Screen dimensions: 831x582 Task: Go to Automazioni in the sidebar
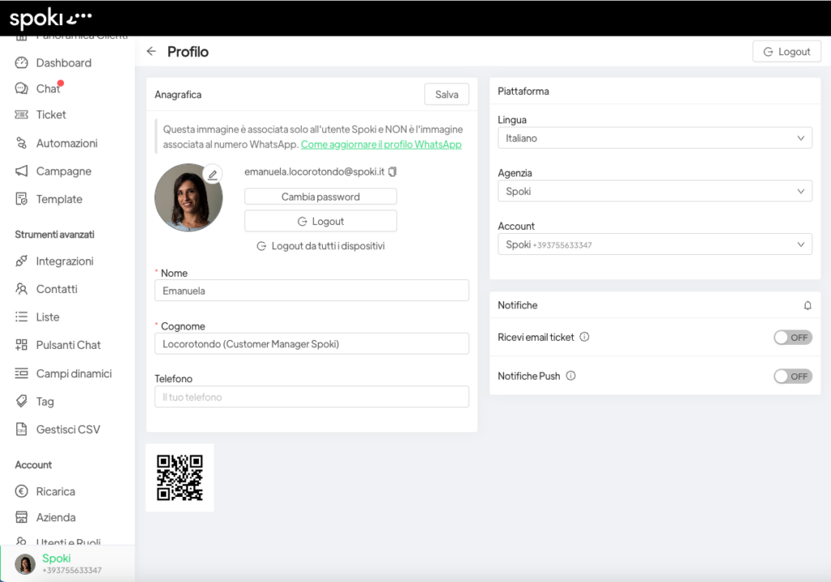coord(67,144)
